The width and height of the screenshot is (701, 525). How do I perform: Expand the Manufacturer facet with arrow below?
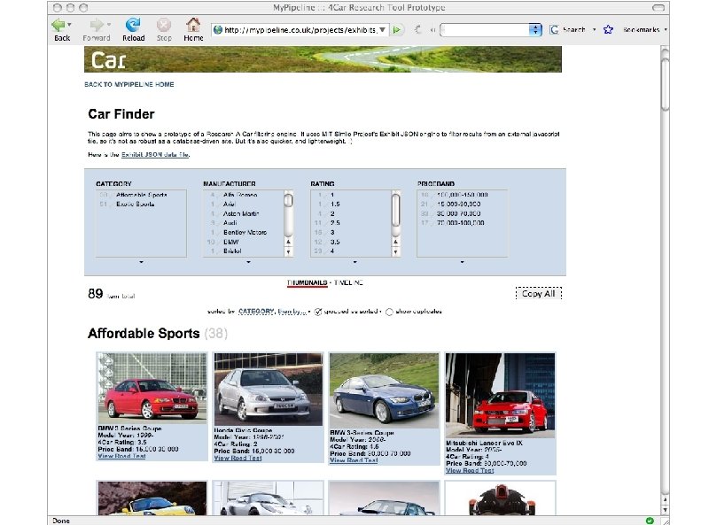click(248, 262)
